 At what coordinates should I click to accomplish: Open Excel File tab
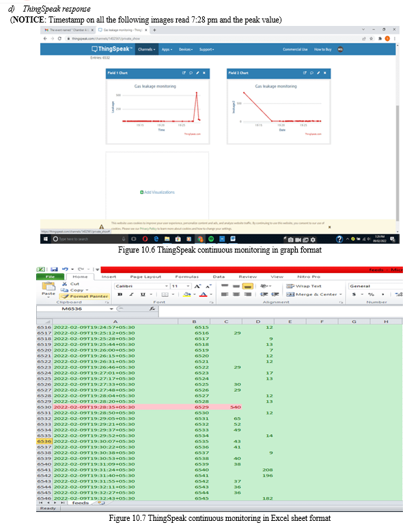pyautogui.click(x=50, y=276)
